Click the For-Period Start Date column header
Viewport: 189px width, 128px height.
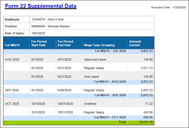(39, 43)
